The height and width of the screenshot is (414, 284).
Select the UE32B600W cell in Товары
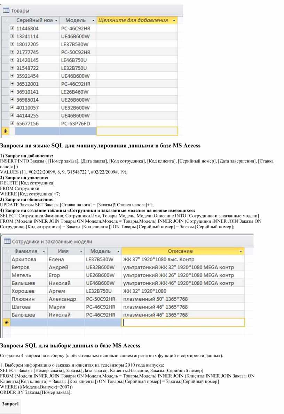(78, 107)
